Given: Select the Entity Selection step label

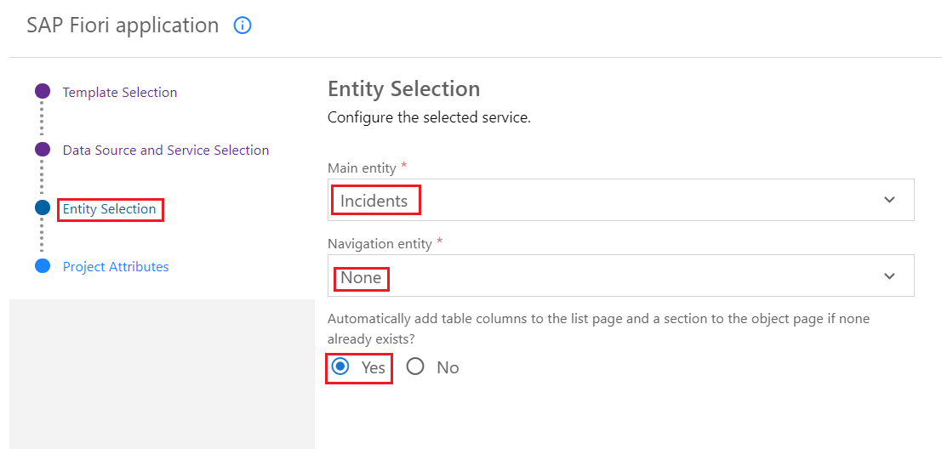Looking at the screenshot, I should [x=110, y=208].
